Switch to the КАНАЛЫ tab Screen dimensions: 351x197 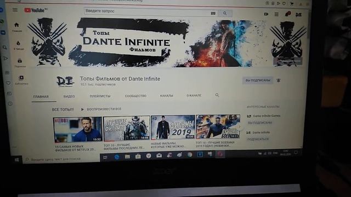pyautogui.click(x=166, y=95)
